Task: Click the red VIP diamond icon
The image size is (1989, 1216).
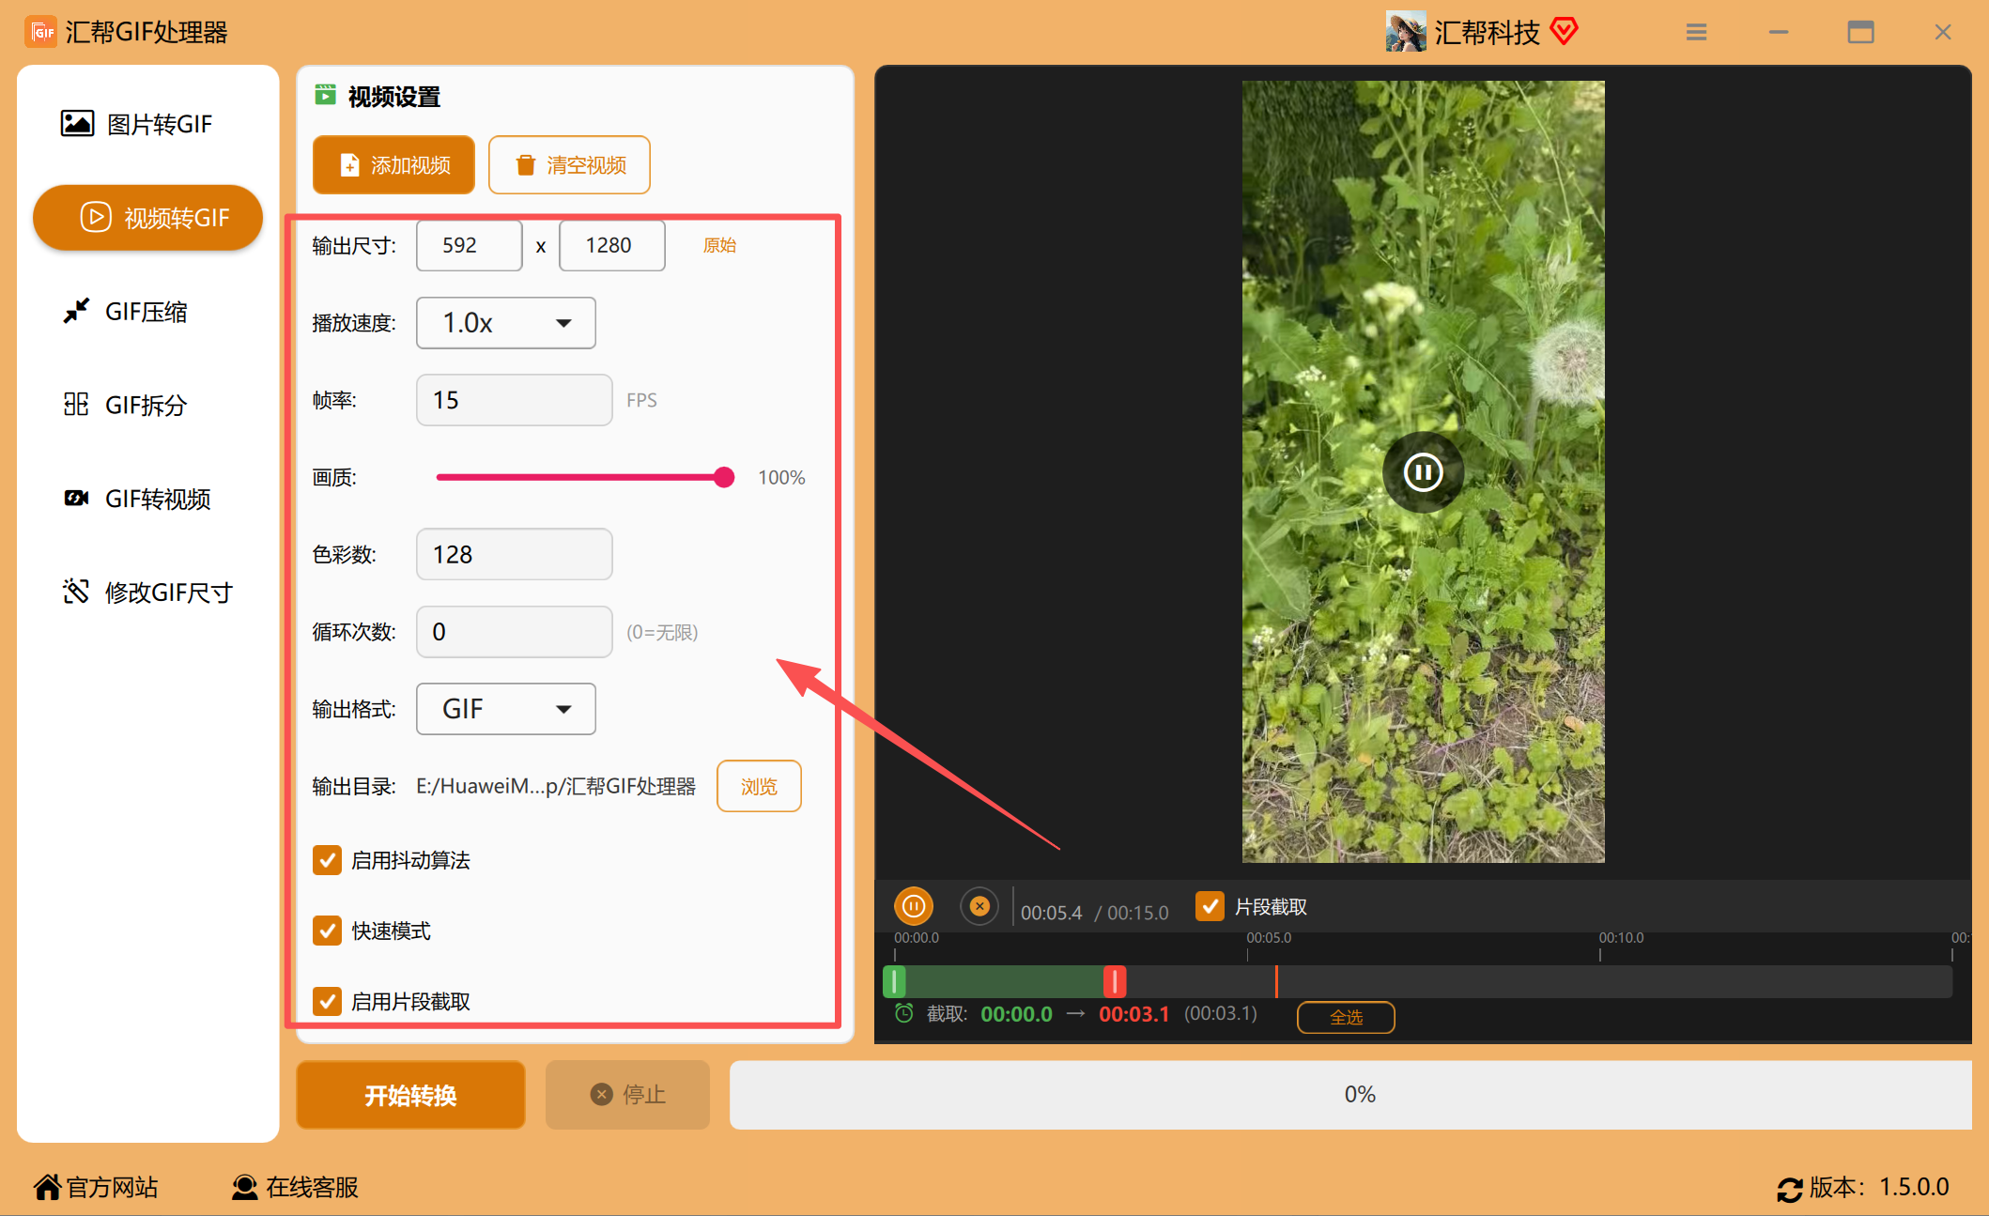Action: [1564, 32]
